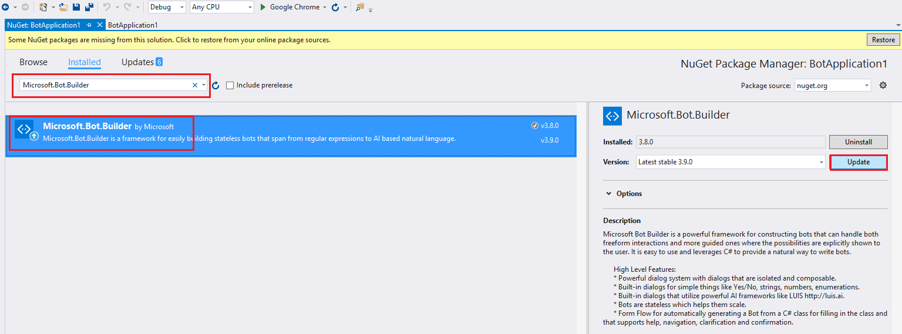Image resolution: width=902 pixels, height=334 pixels.
Task: Click the Redo arrow icon
Action: click(127, 7)
